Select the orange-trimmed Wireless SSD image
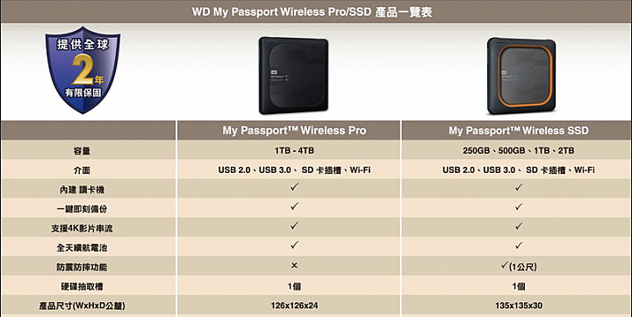Screen dimensions: 632x317 tap(521, 76)
